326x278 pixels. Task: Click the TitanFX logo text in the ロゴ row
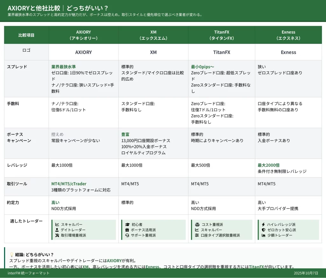coord(222,52)
